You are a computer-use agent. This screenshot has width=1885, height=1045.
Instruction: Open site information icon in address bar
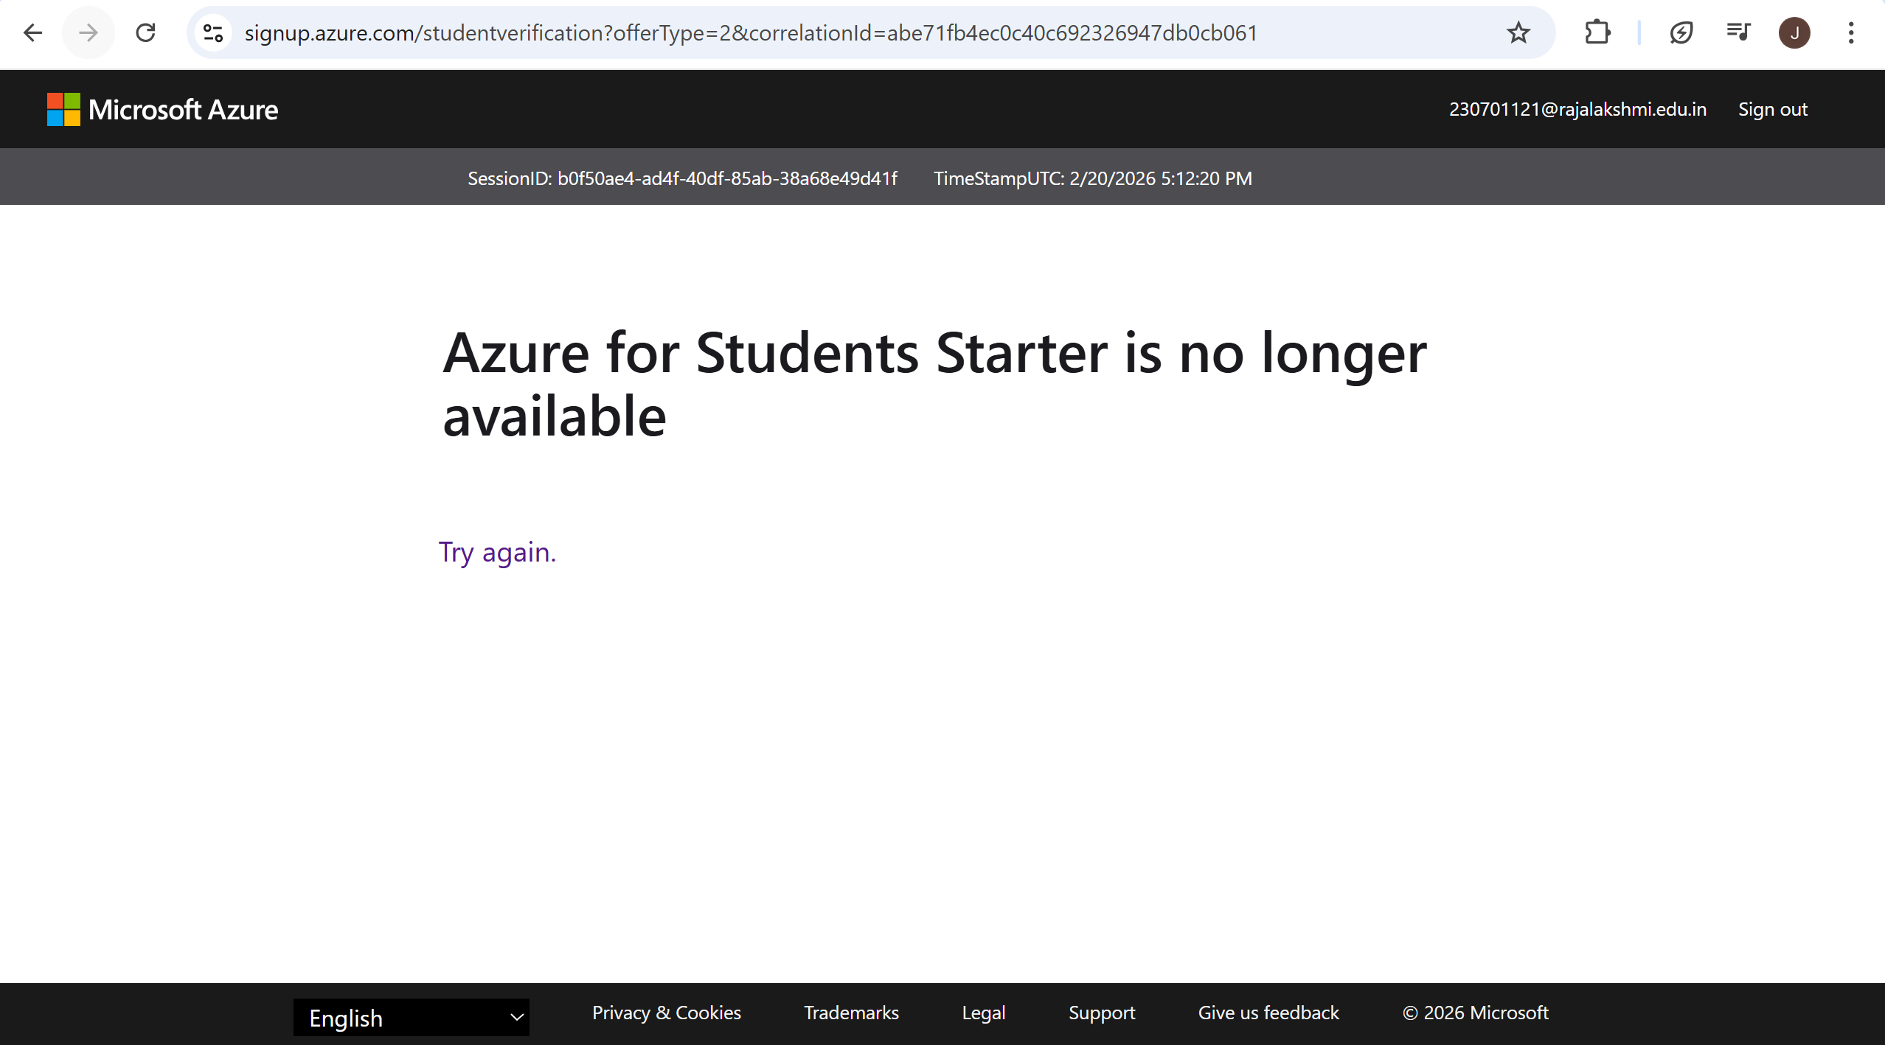[x=213, y=33]
